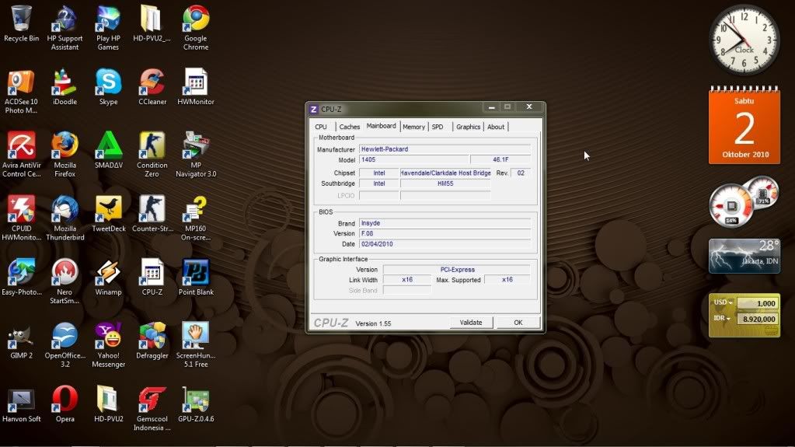The width and height of the screenshot is (795, 447).
Task: Open GPU-Z.0.4.6 desktop icon
Action: coord(196,404)
